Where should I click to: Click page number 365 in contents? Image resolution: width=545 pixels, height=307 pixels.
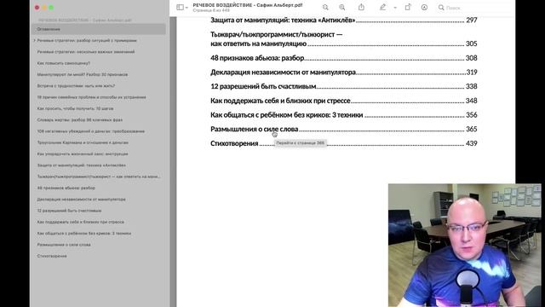(x=471, y=129)
